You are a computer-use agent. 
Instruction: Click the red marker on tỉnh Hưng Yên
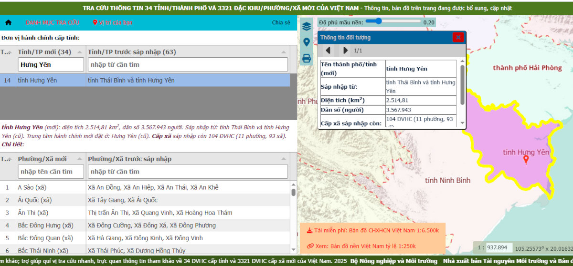click(526, 160)
